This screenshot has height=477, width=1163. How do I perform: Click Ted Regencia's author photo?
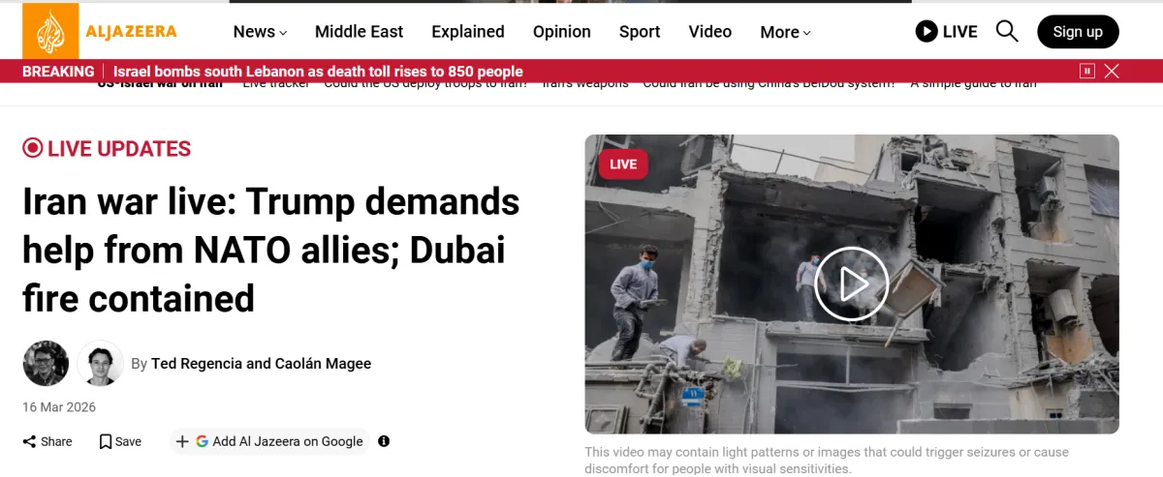tap(46, 364)
